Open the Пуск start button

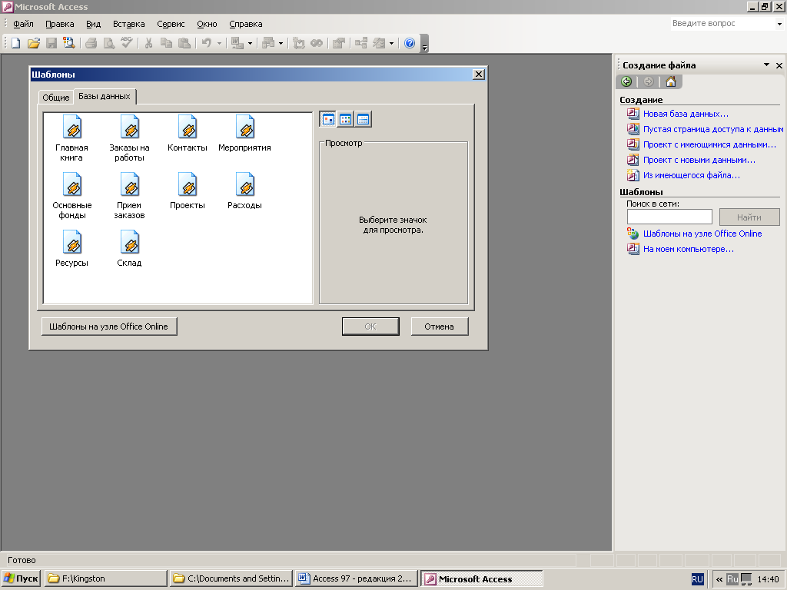pos(21,578)
